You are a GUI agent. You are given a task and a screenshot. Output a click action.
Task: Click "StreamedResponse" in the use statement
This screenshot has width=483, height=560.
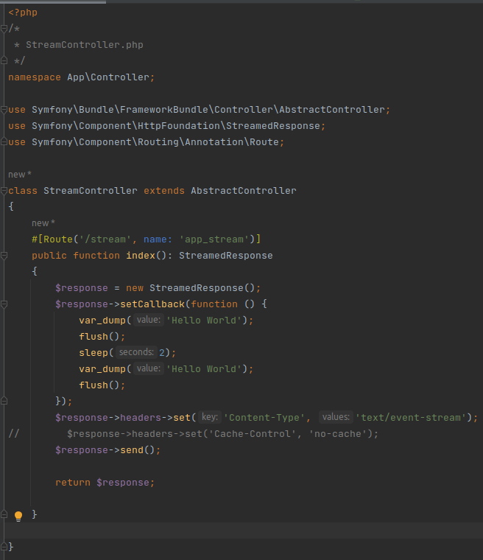(x=273, y=126)
